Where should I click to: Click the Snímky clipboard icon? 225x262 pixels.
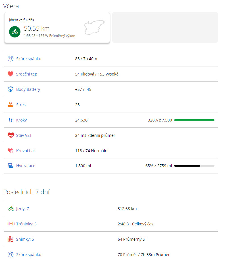11,239
